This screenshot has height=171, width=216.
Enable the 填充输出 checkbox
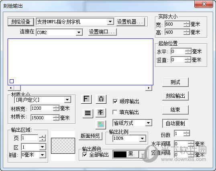tap(115, 112)
